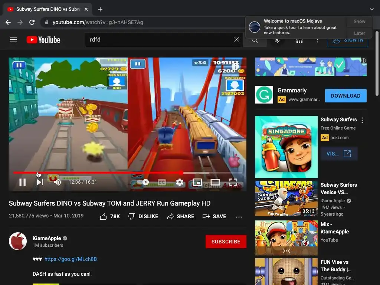Screen dimensions: 380x285
Task: Open the iGameApple channel name link
Action: [47, 238]
